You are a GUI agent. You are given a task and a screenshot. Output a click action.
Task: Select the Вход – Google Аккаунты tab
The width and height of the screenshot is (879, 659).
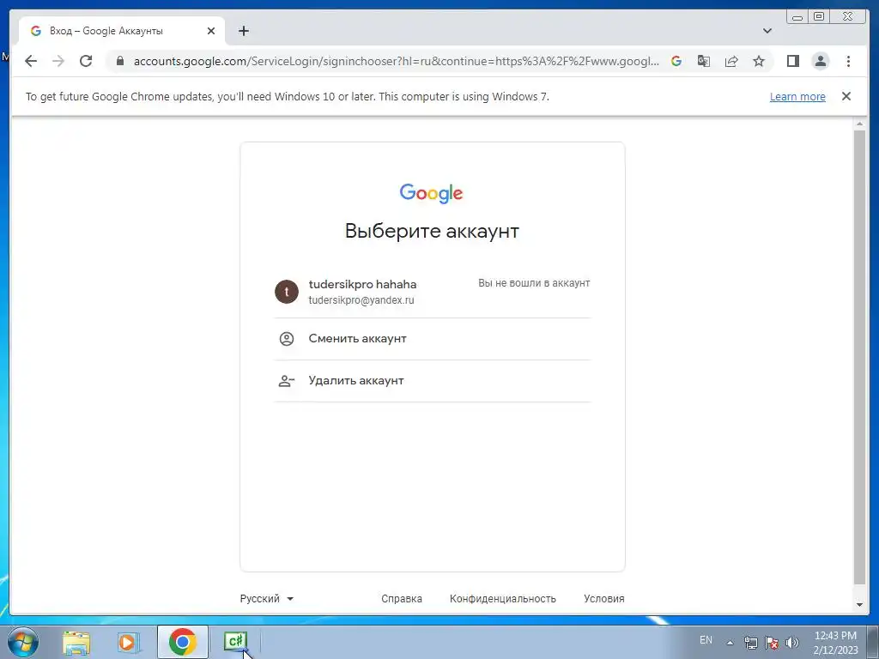click(122, 31)
